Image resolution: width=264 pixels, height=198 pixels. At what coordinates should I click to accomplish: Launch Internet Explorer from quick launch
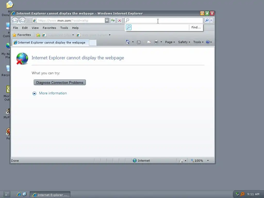(19, 194)
